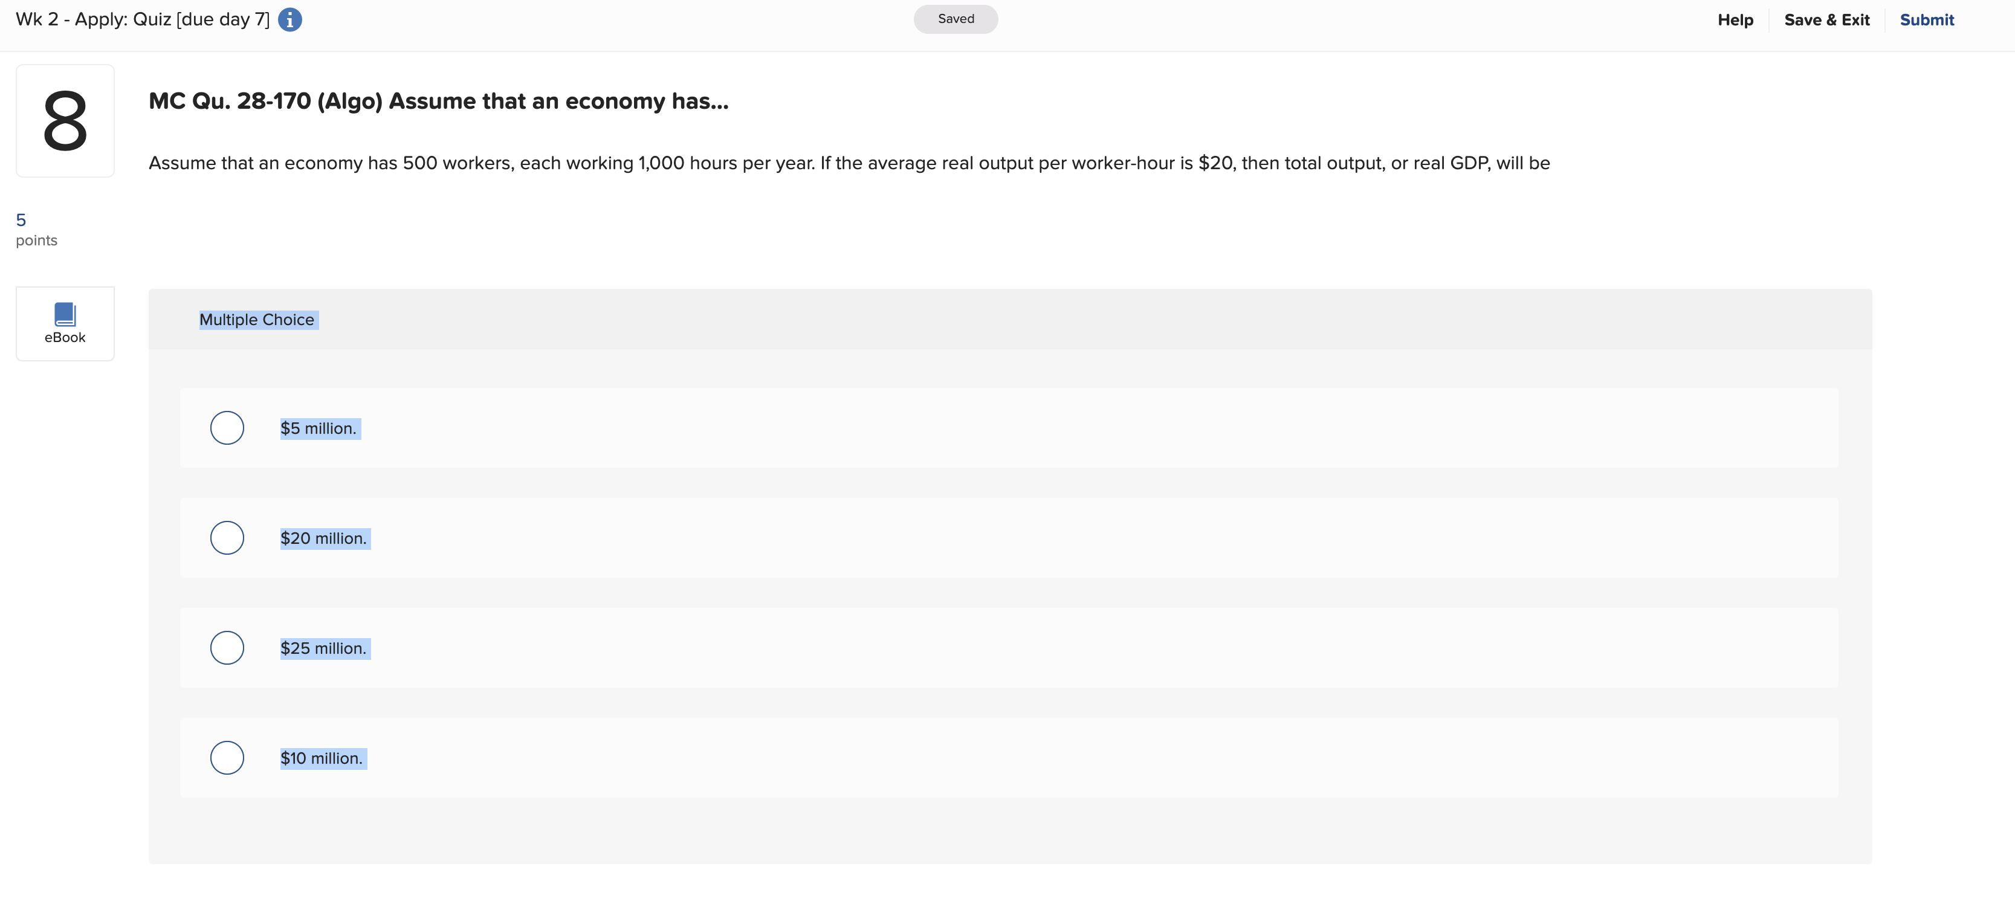Image resolution: width=2015 pixels, height=904 pixels.
Task: Click the quiz title Wk 2 - Apply
Action: (143, 19)
